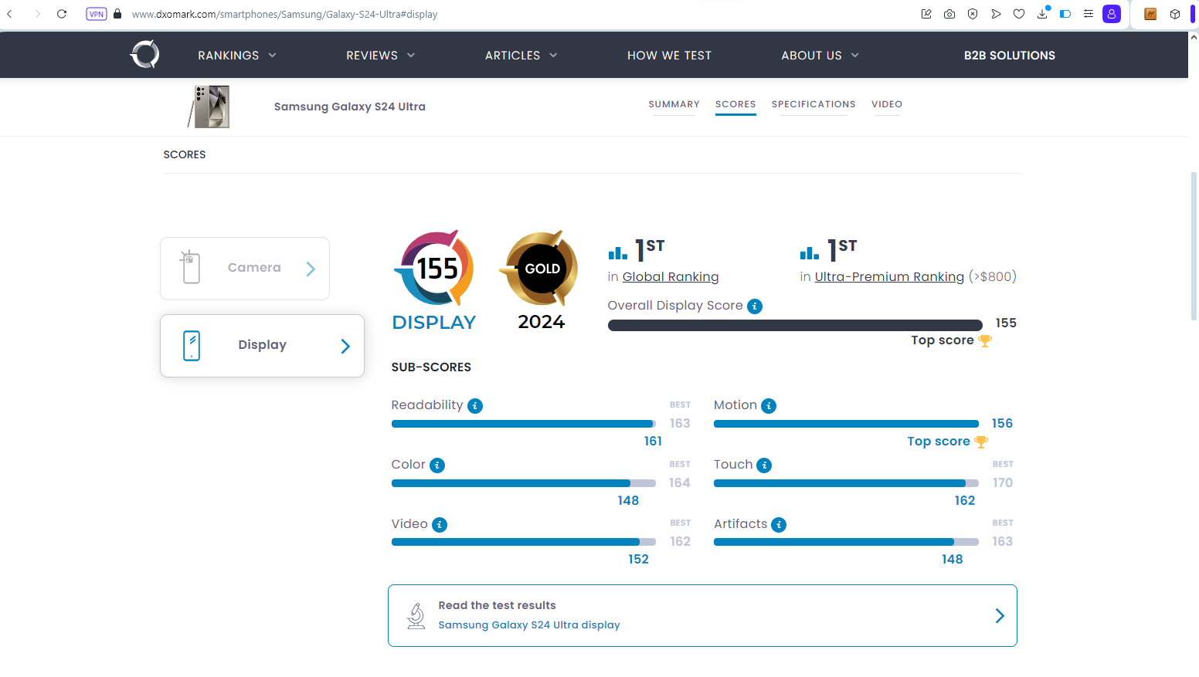Open How We Test menu item
The height and width of the screenshot is (677, 1199).
pyautogui.click(x=669, y=56)
